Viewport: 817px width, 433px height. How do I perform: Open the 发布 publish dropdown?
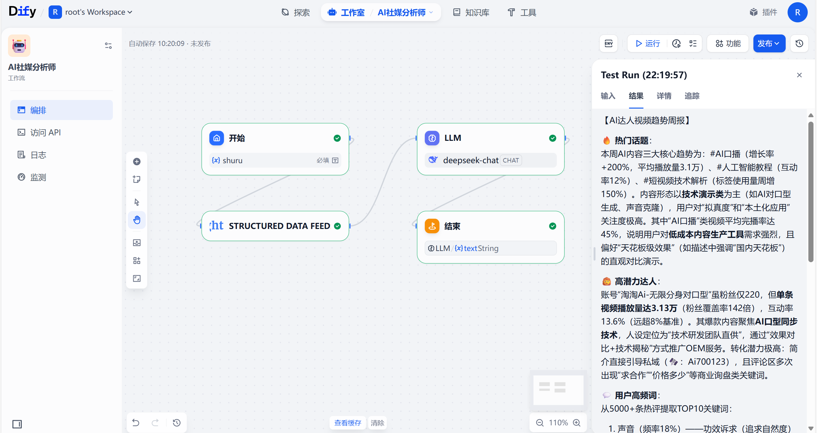[x=769, y=43]
